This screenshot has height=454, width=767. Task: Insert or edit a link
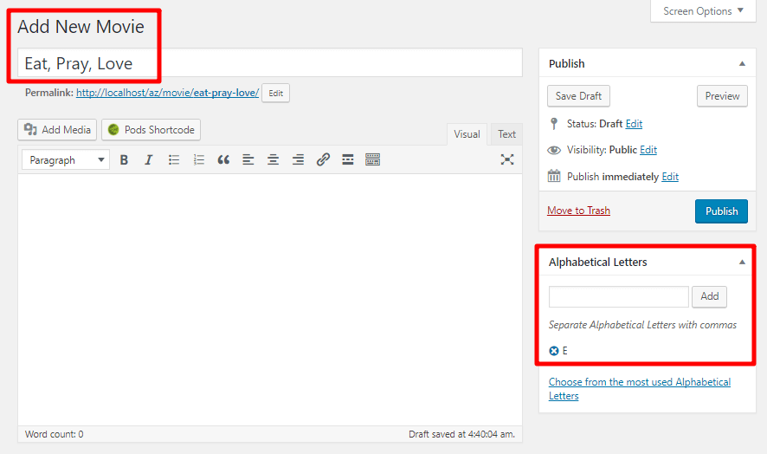[323, 159]
